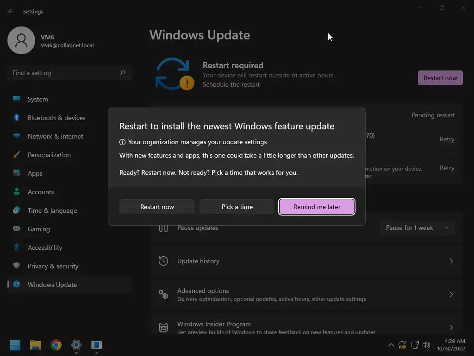474x356 pixels.
Task: Select Gaming in the sidebar
Action: (69, 229)
